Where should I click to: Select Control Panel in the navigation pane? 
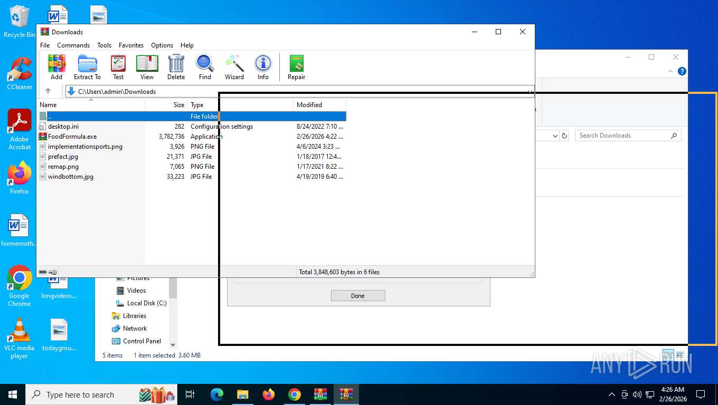(x=141, y=341)
